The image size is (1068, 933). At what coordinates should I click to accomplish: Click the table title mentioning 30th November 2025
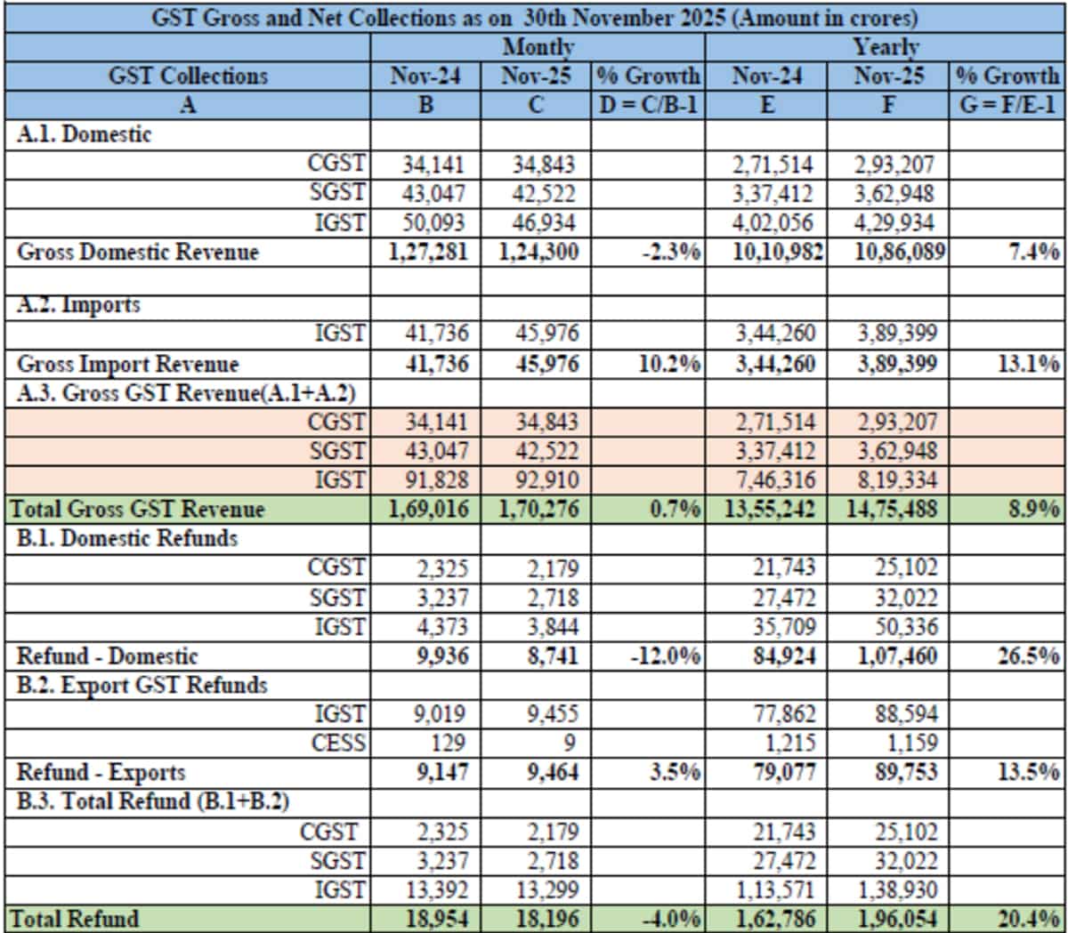(534, 16)
